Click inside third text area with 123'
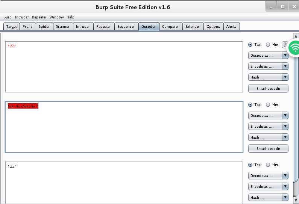 (124, 183)
